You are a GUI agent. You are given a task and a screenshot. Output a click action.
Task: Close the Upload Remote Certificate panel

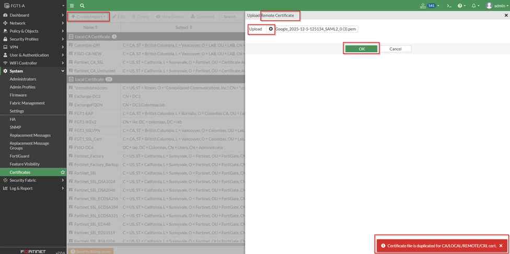coord(506,15)
